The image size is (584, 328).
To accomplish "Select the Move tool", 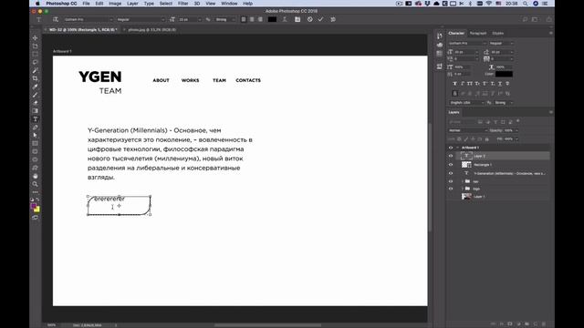I will [x=35, y=38].
